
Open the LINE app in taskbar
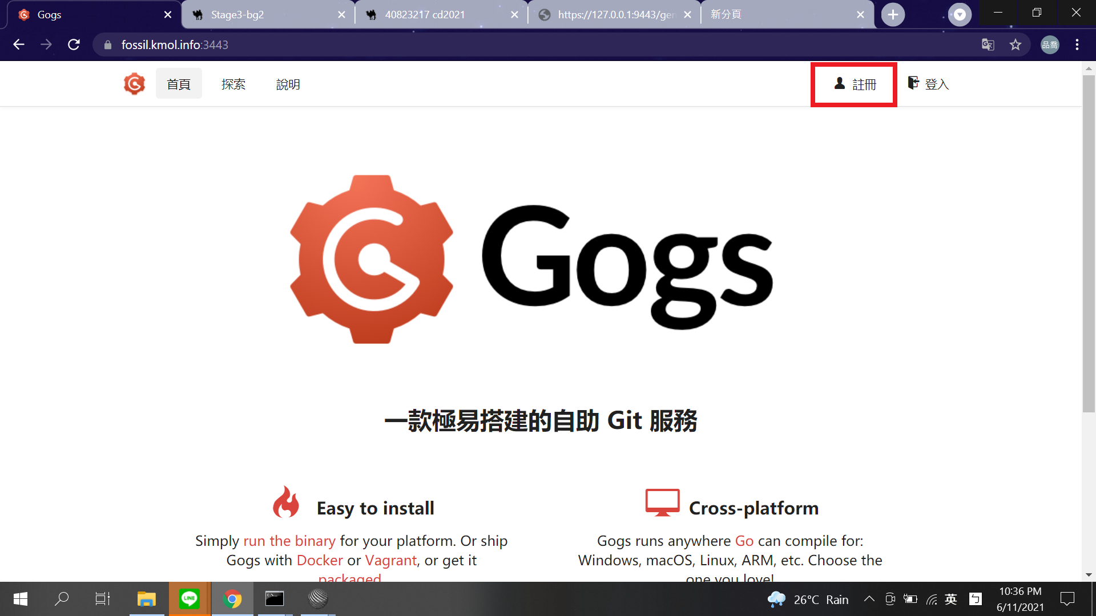(189, 599)
